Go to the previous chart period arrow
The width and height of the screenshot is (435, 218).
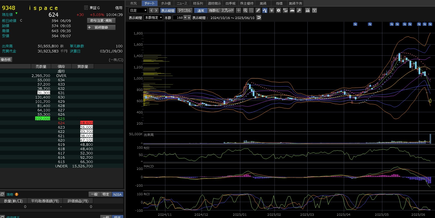[x=151, y=10]
